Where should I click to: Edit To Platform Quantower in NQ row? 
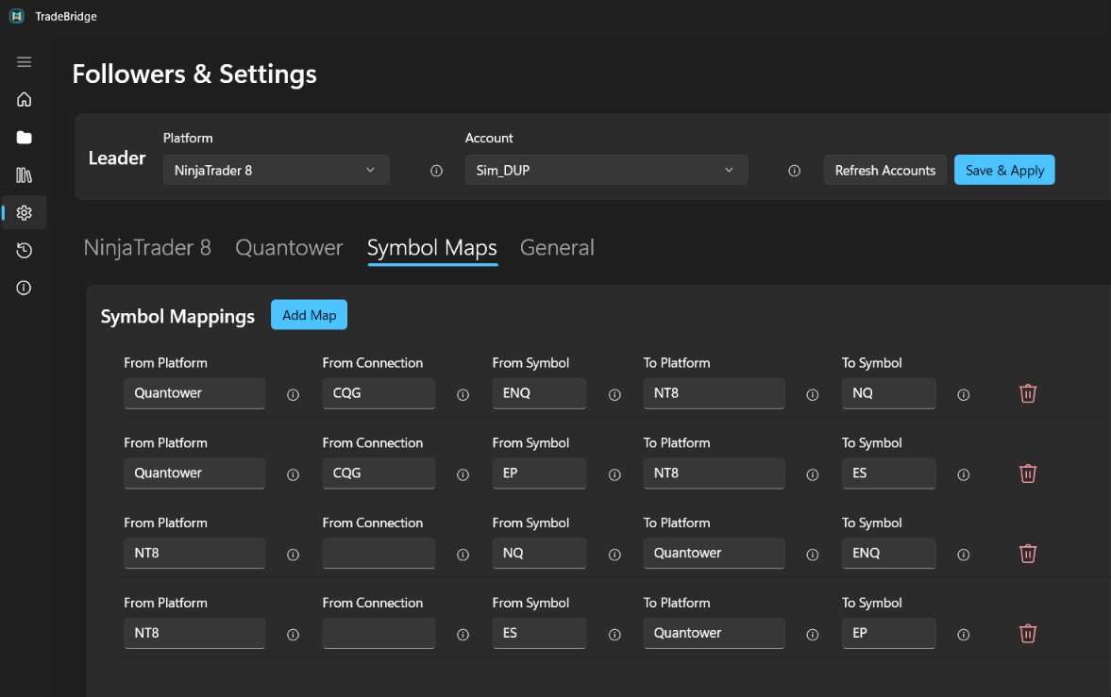pyautogui.click(x=715, y=554)
